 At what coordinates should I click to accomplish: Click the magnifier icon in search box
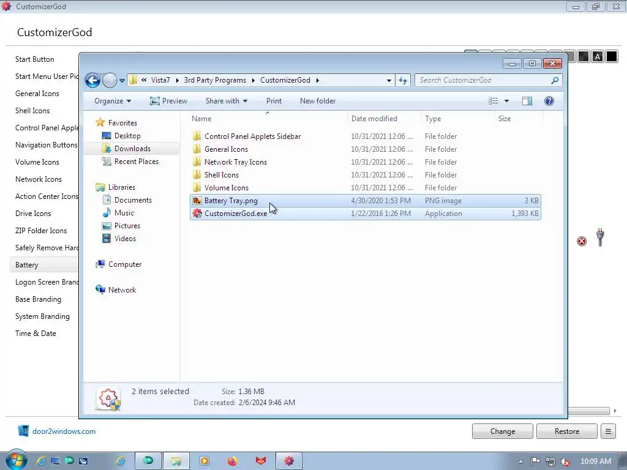555,80
